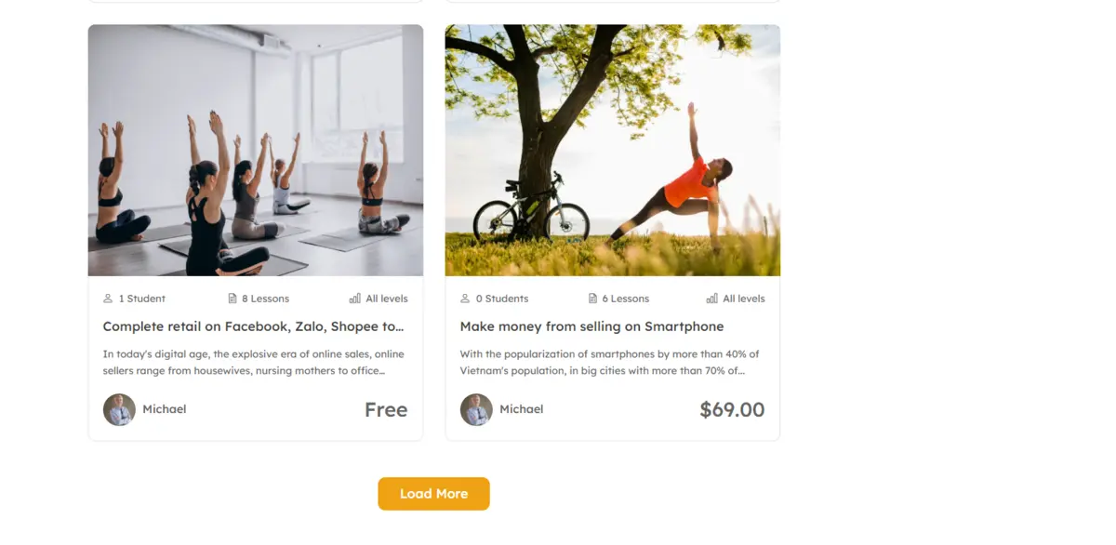The image size is (1116, 545).
Task: Open the indoor yoga class course thumbnail
Action: coord(256,150)
